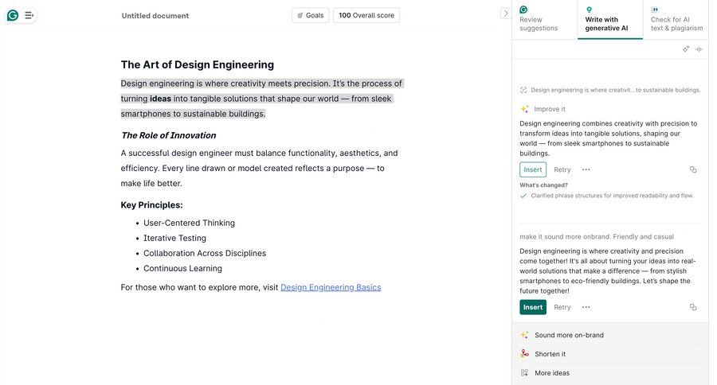Click the sparkle icon next to Sound more on-brand
This screenshot has height=385, width=717.
524,335
